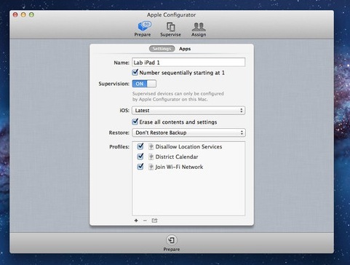The width and height of the screenshot is (350, 265).
Task: Switch to the Apps tab
Action: [185, 49]
